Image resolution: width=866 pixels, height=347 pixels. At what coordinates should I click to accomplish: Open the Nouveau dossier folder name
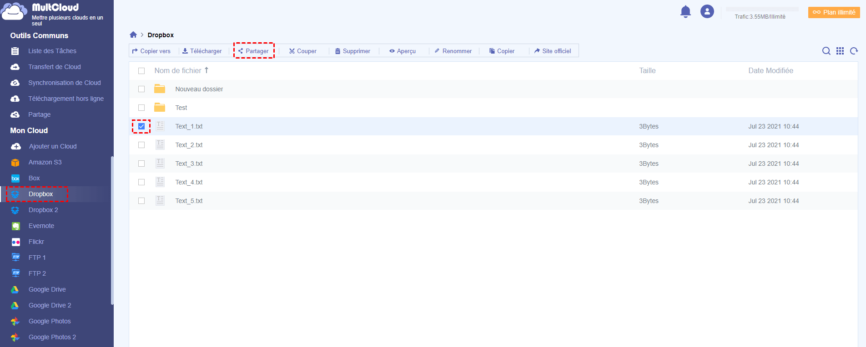coord(199,89)
